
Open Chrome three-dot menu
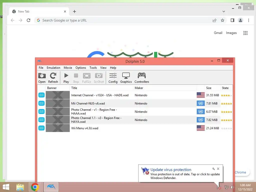248,20
